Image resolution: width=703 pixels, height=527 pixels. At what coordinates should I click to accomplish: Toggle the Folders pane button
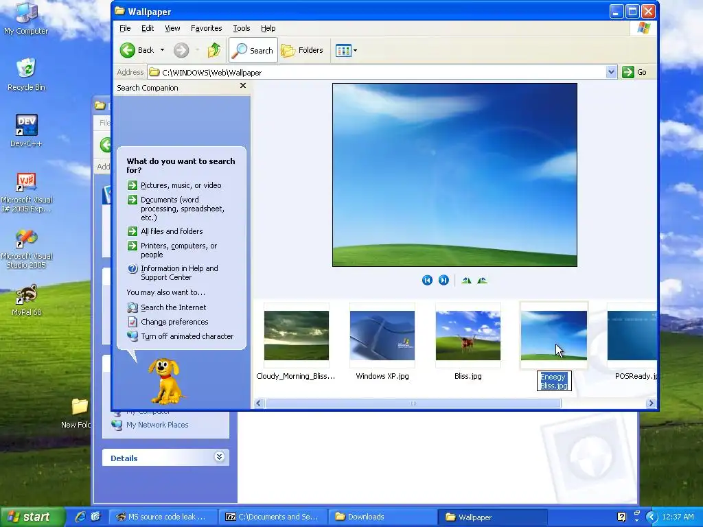303,50
